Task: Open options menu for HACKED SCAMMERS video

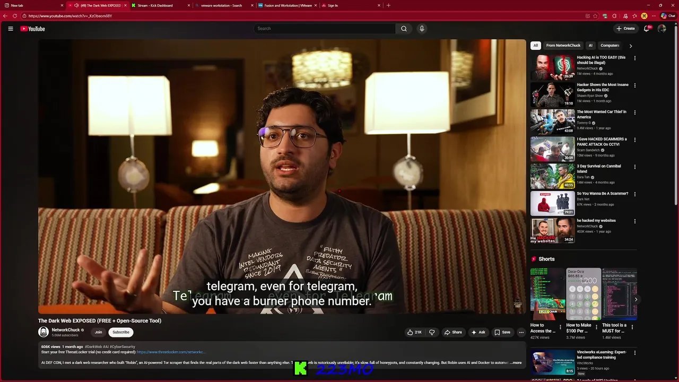Action: (x=635, y=140)
